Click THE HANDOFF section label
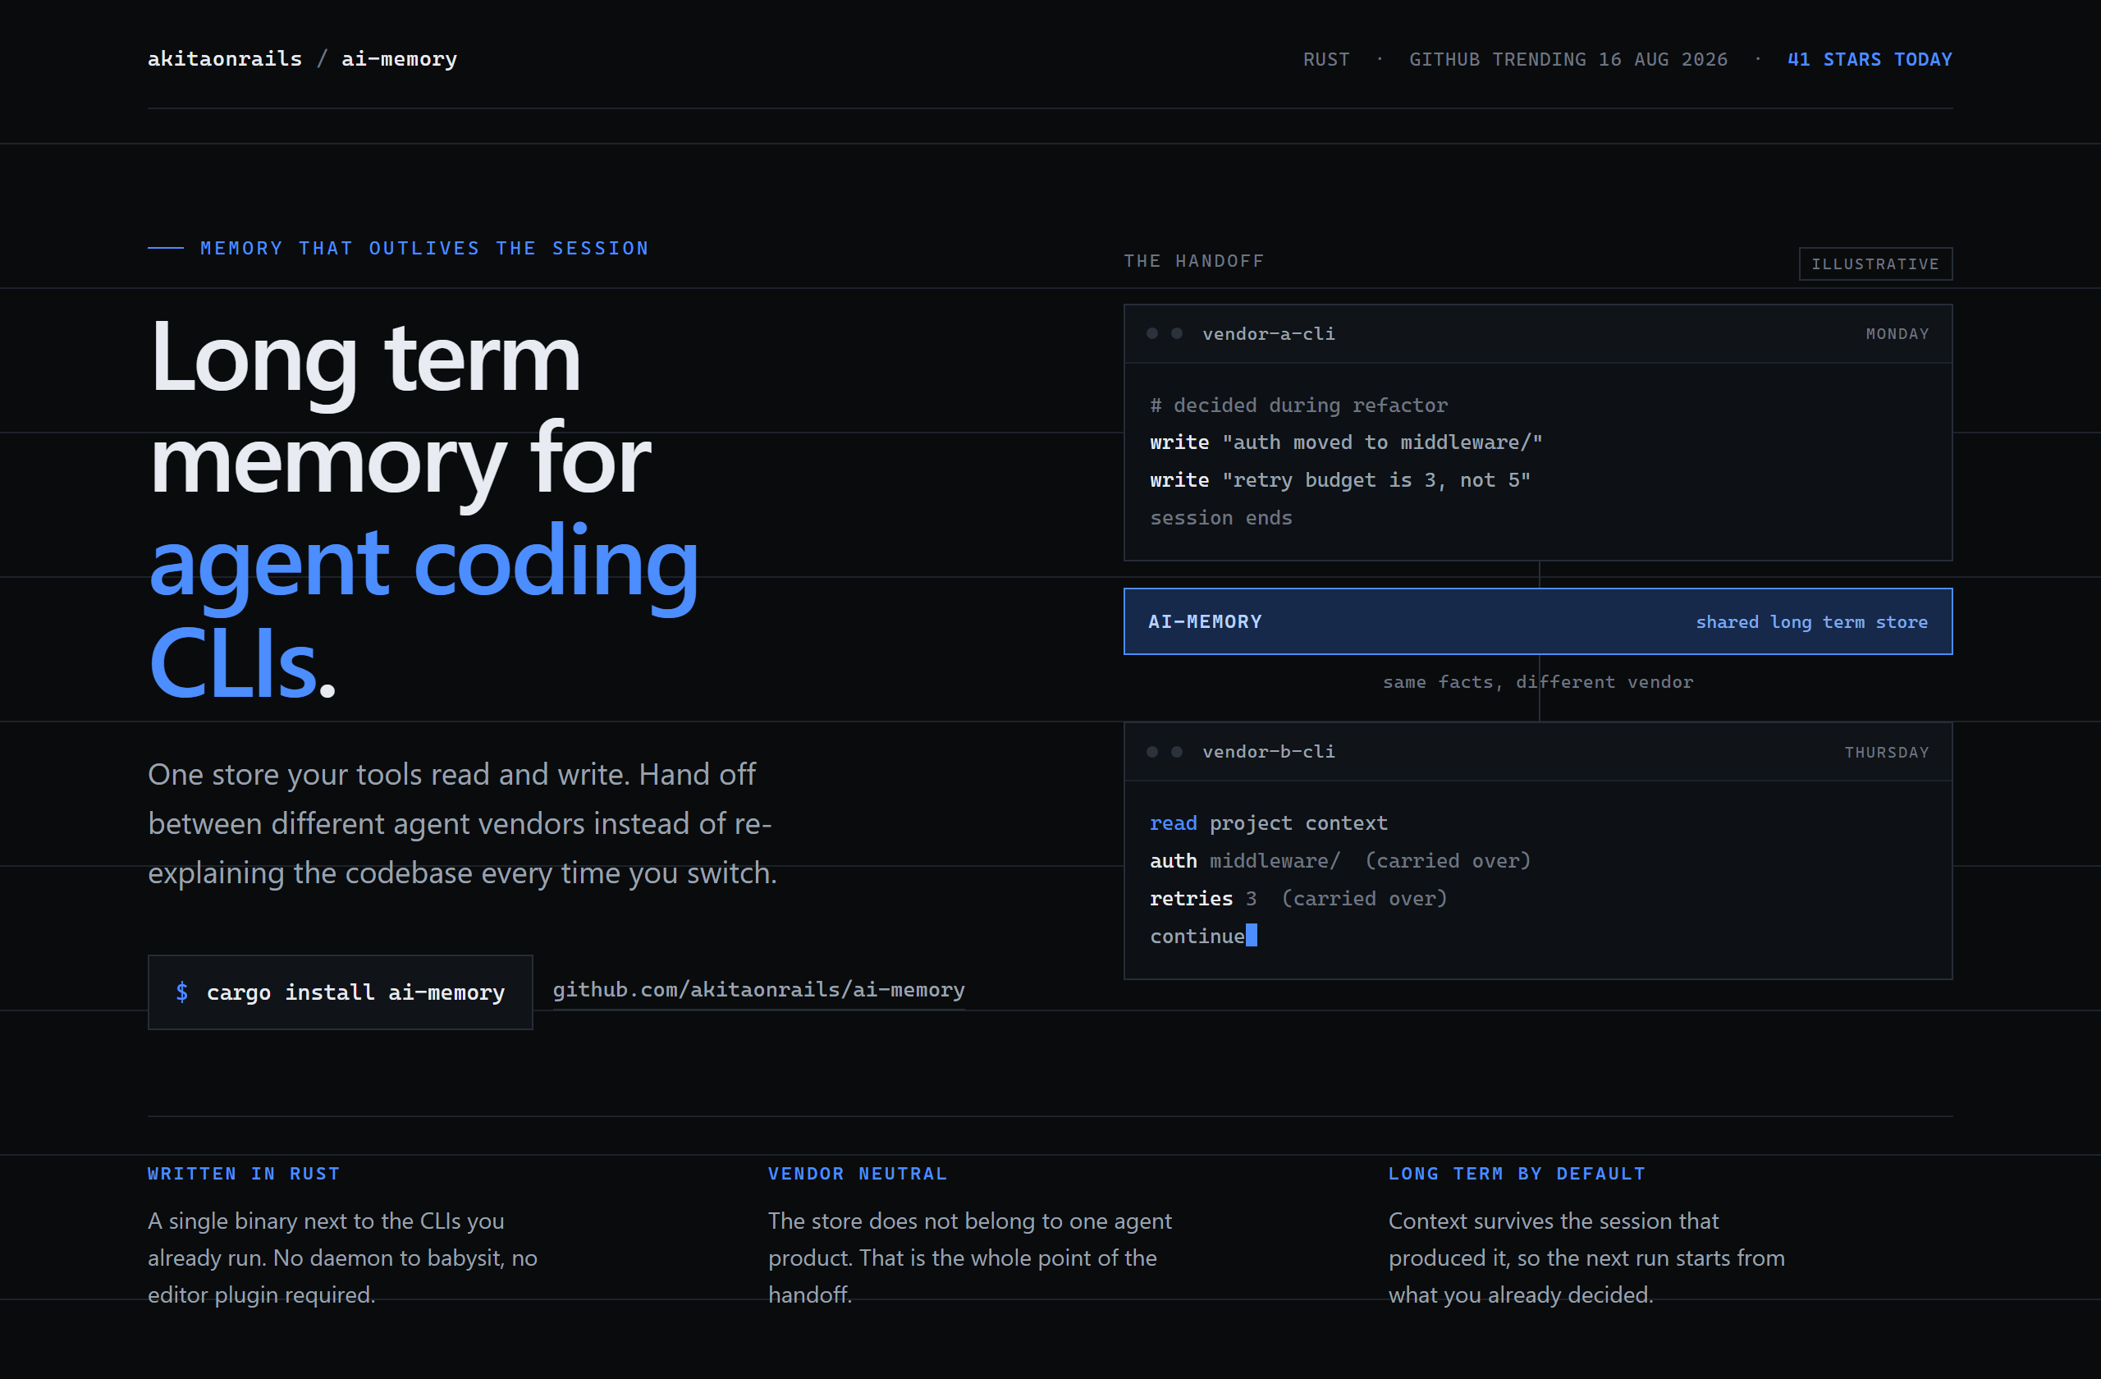 [1193, 260]
